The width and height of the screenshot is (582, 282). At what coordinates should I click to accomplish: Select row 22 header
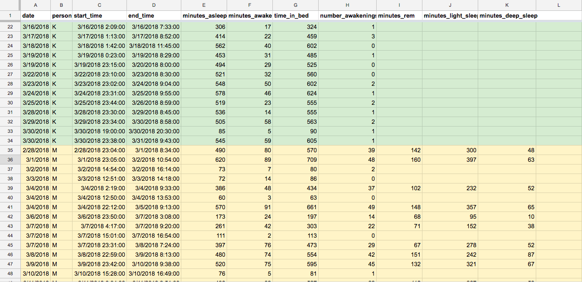click(10, 27)
